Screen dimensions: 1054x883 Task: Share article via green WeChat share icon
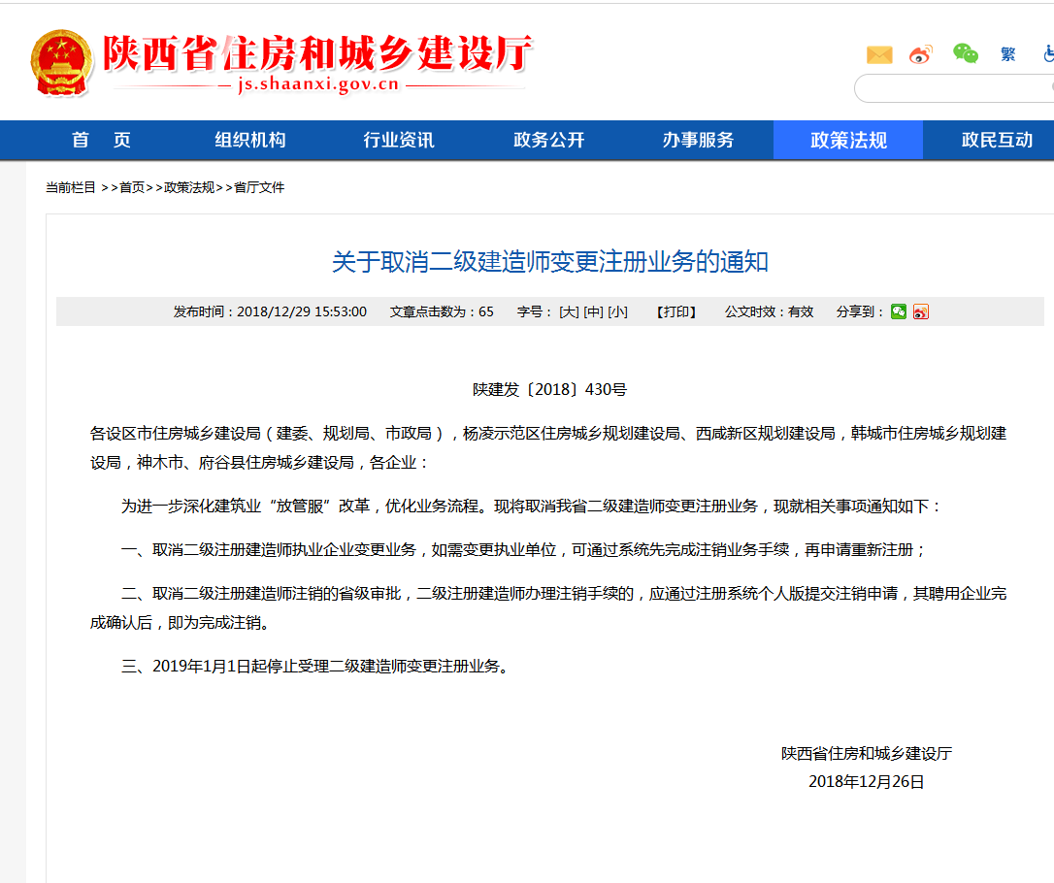(899, 311)
